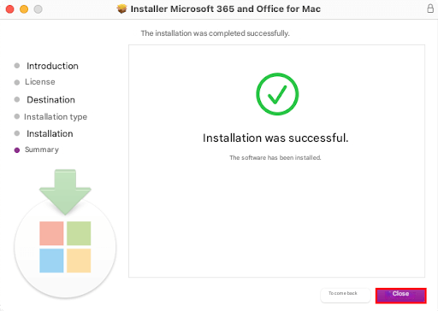This screenshot has width=438, height=311.
Task: Click the Installation was successful heading
Action: 275,138
